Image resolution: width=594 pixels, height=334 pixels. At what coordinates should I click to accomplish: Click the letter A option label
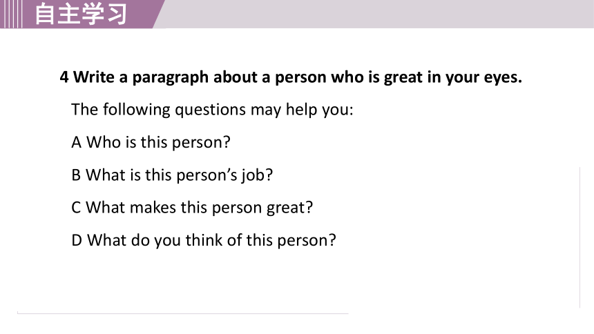pyautogui.click(x=76, y=142)
